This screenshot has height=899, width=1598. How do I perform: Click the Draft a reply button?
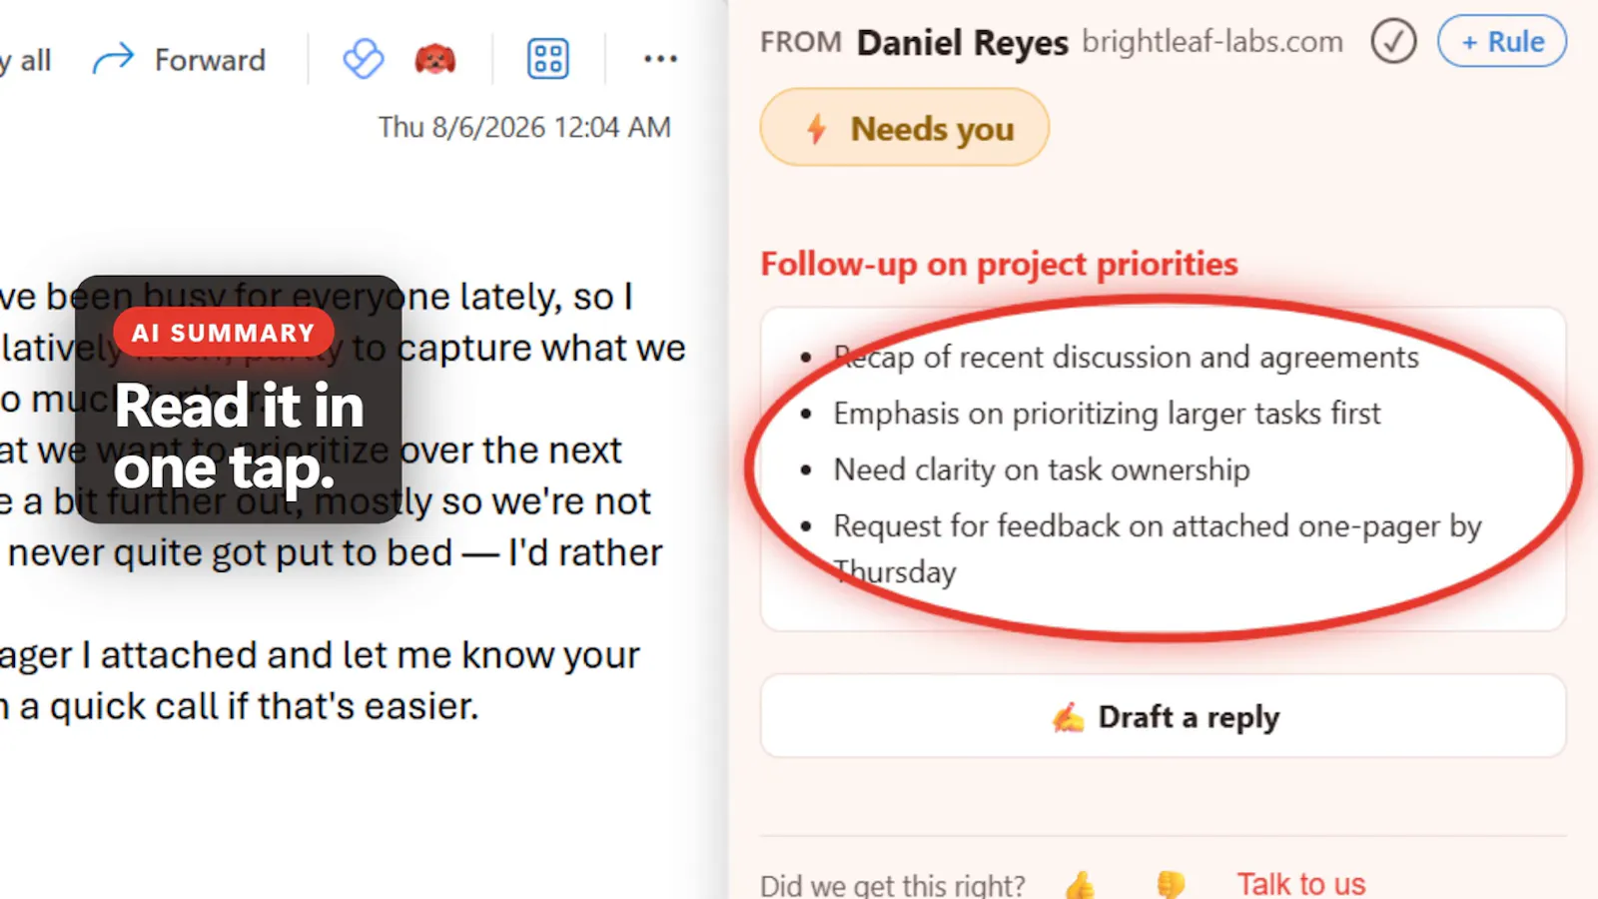[x=1164, y=716]
